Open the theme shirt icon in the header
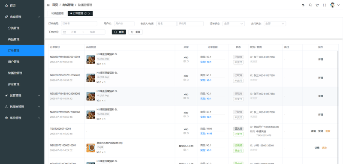Screen dimensions: 343x164 click(x=317, y=5)
